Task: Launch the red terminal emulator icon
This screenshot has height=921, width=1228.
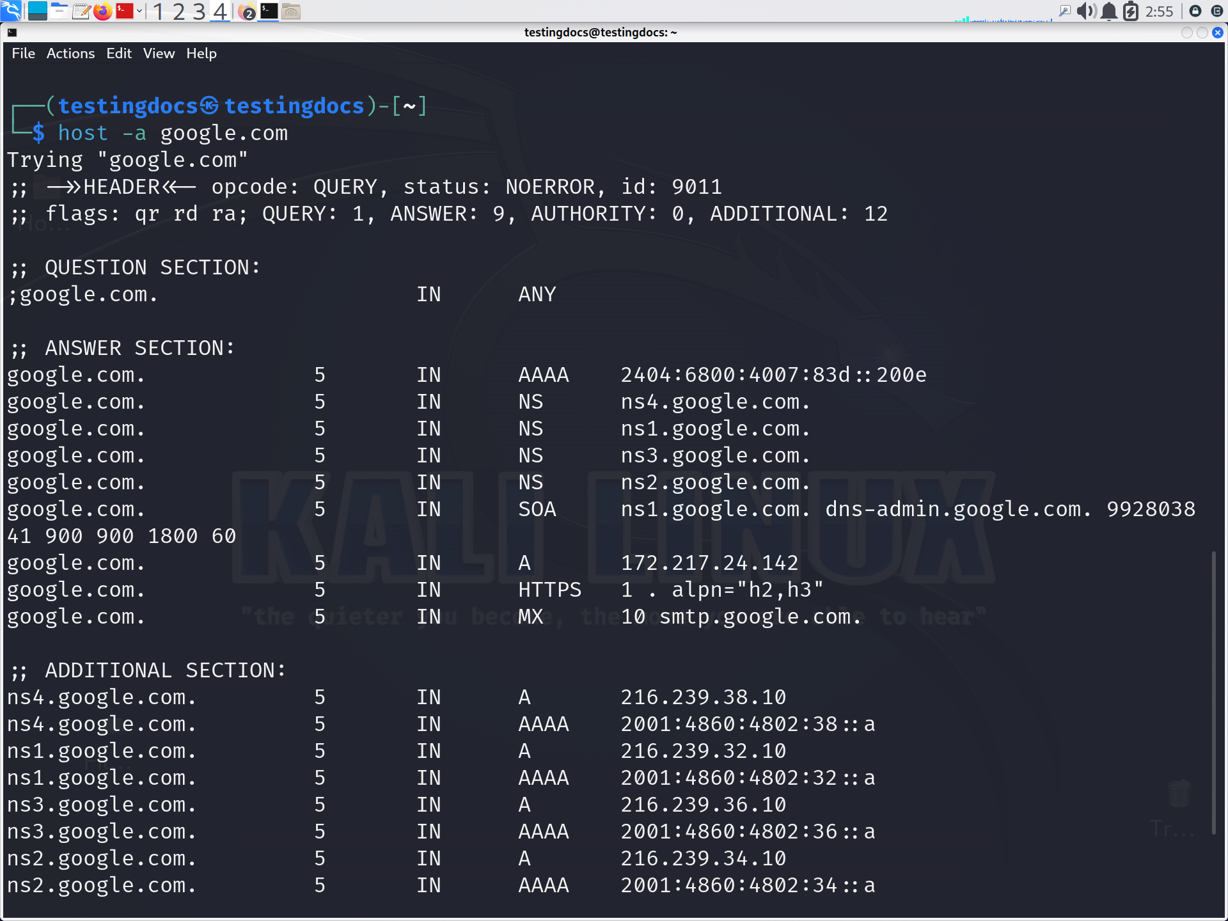Action: (x=124, y=11)
